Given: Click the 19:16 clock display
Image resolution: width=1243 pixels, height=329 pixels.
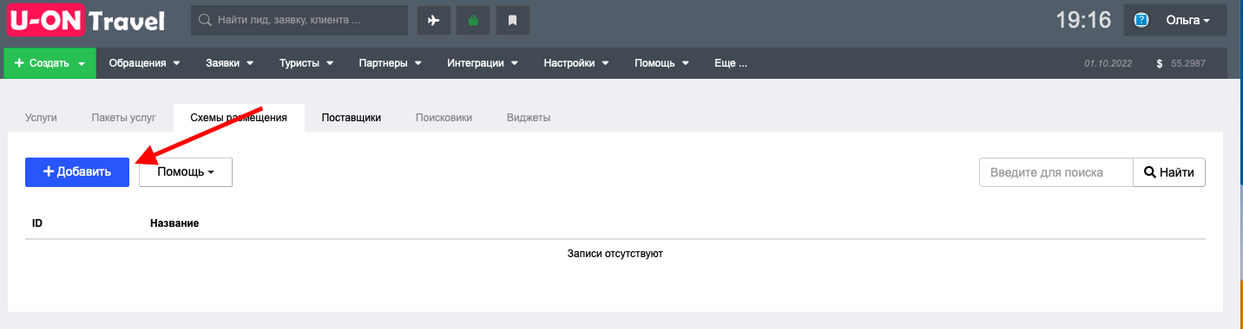Looking at the screenshot, I should (x=1083, y=20).
